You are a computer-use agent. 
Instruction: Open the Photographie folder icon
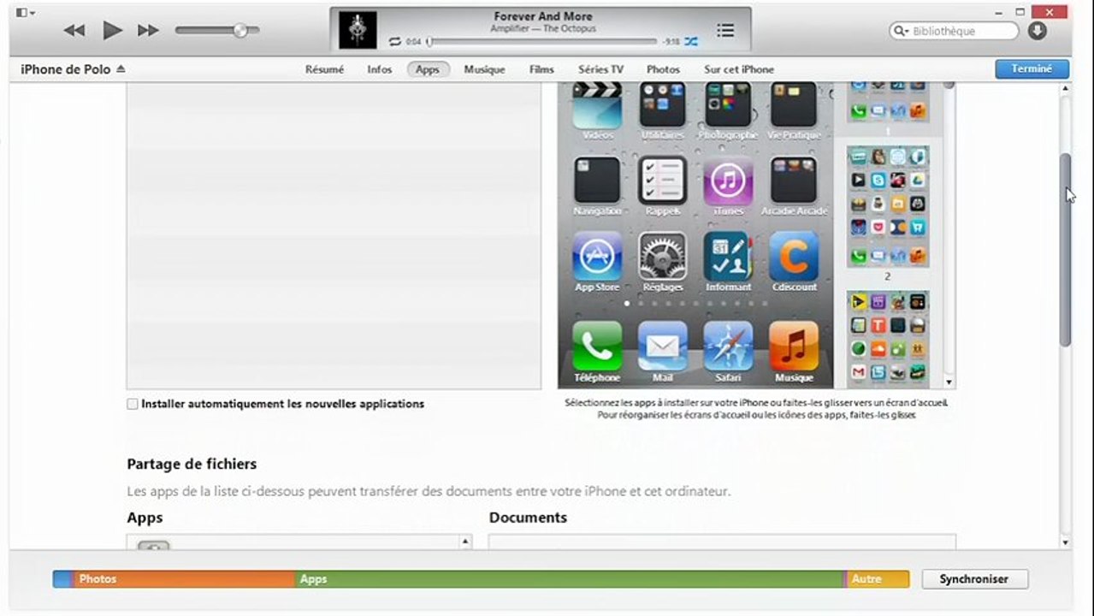pos(728,105)
